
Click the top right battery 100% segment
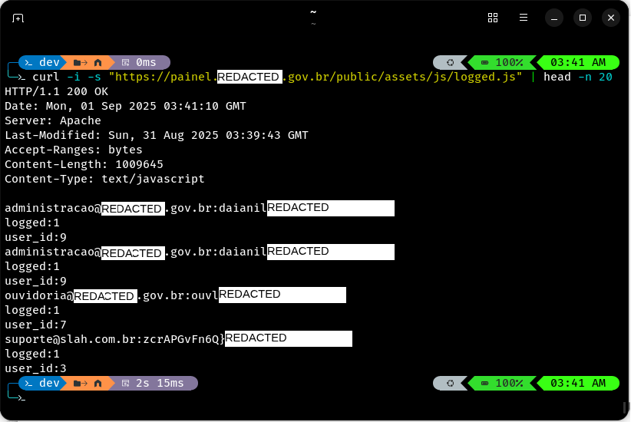pos(502,62)
